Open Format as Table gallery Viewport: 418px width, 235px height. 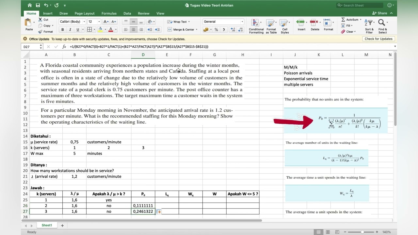(x=271, y=26)
